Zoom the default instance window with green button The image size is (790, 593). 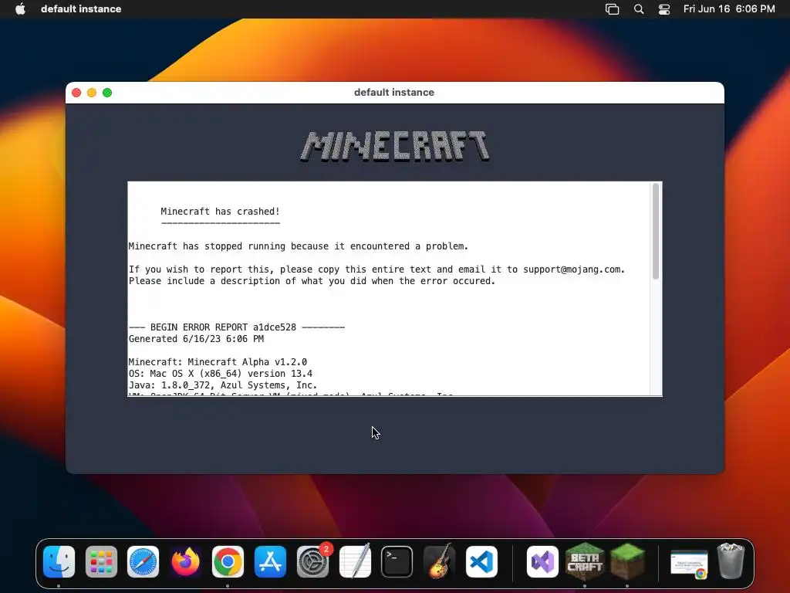(x=107, y=93)
